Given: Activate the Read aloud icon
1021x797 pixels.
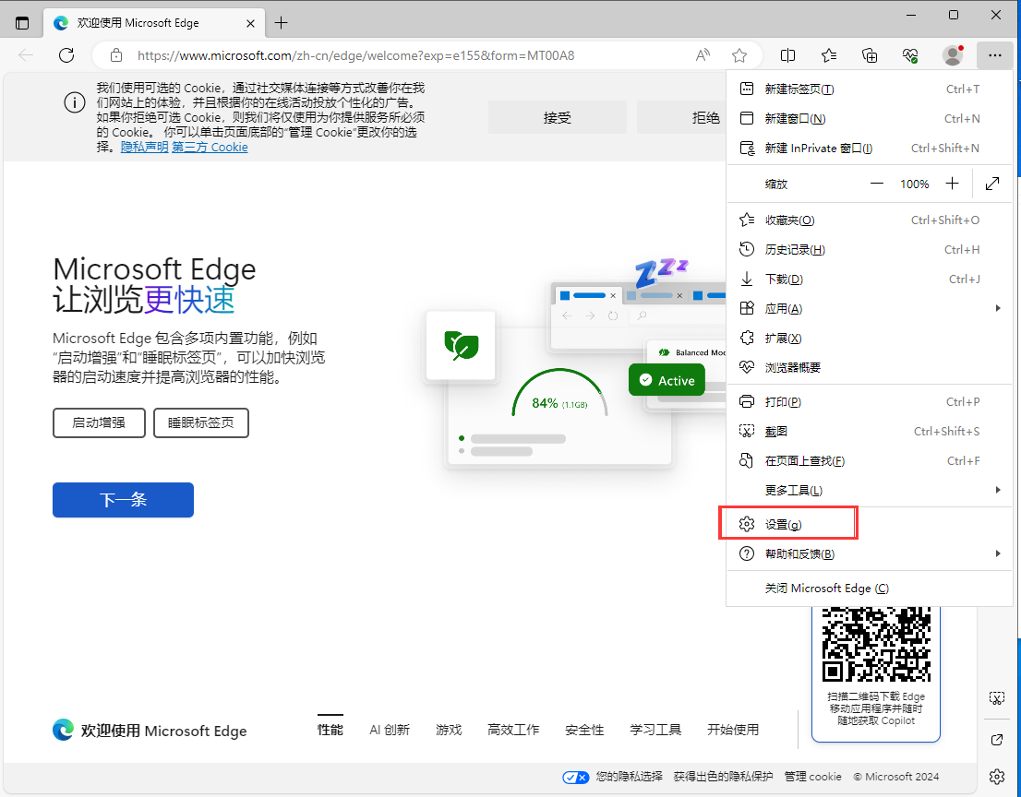Looking at the screenshot, I should [x=703, y=55].
